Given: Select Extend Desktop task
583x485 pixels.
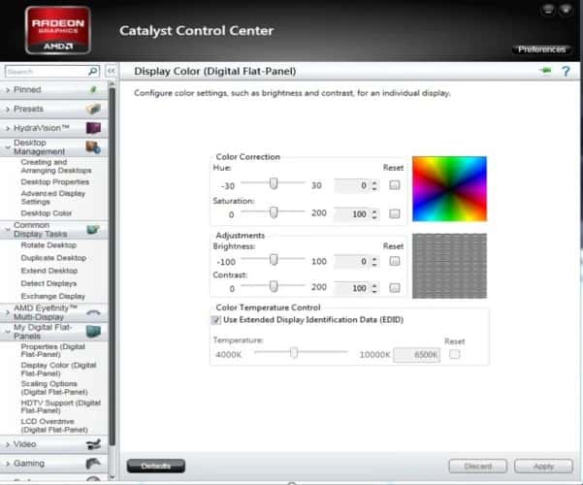Looking at the screenshot, I should tap(49, 271).
